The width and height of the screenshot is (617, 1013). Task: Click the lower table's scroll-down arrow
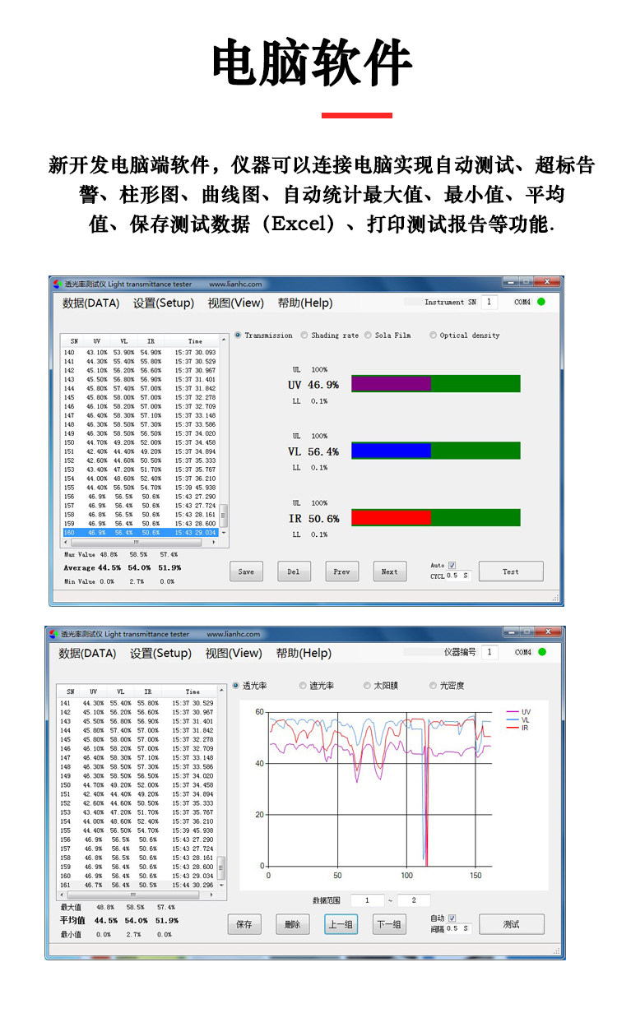click(x=220, y=885)
